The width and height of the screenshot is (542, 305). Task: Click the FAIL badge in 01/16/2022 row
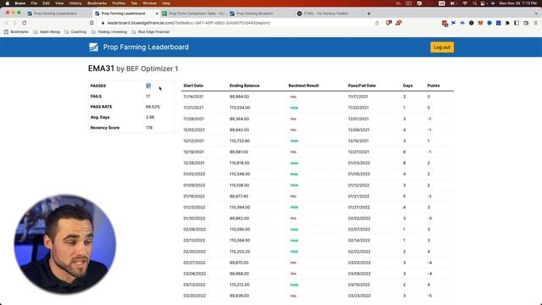click(294, 197)
